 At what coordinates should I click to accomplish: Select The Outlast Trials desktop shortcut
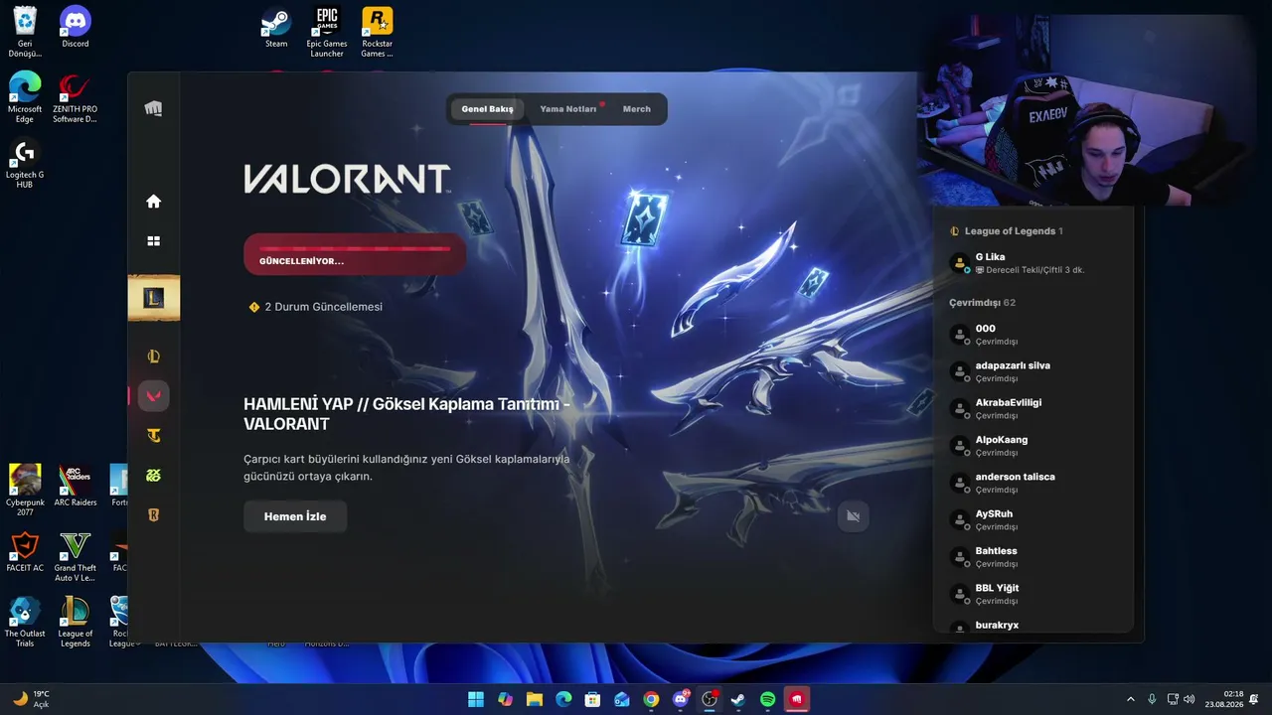25,622
